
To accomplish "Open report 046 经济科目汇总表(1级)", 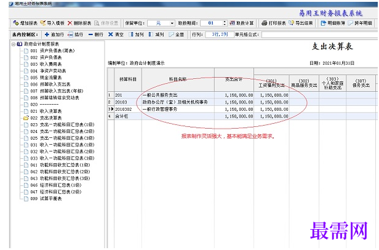I will [x=56, y=185].
